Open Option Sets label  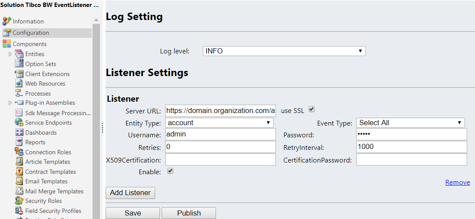click(40, 64)
